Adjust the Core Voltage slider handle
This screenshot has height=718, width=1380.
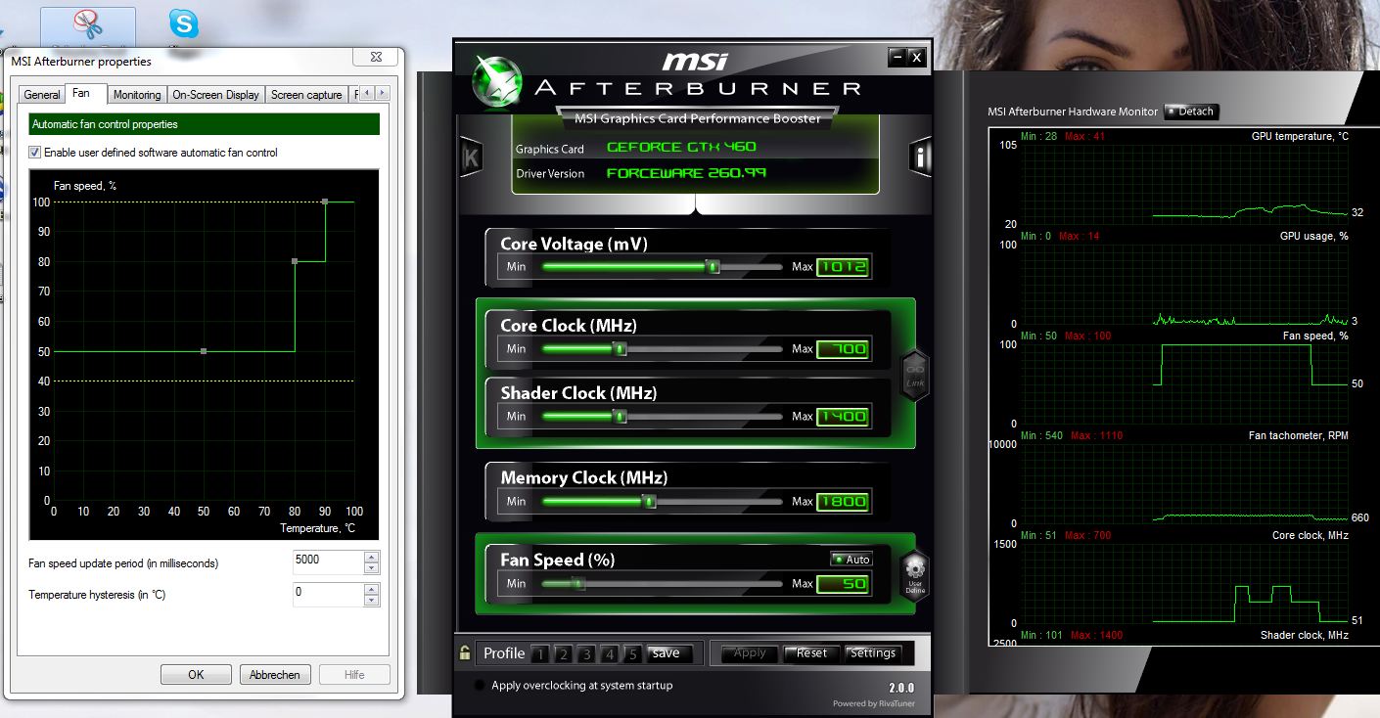(x=713, y=266)
